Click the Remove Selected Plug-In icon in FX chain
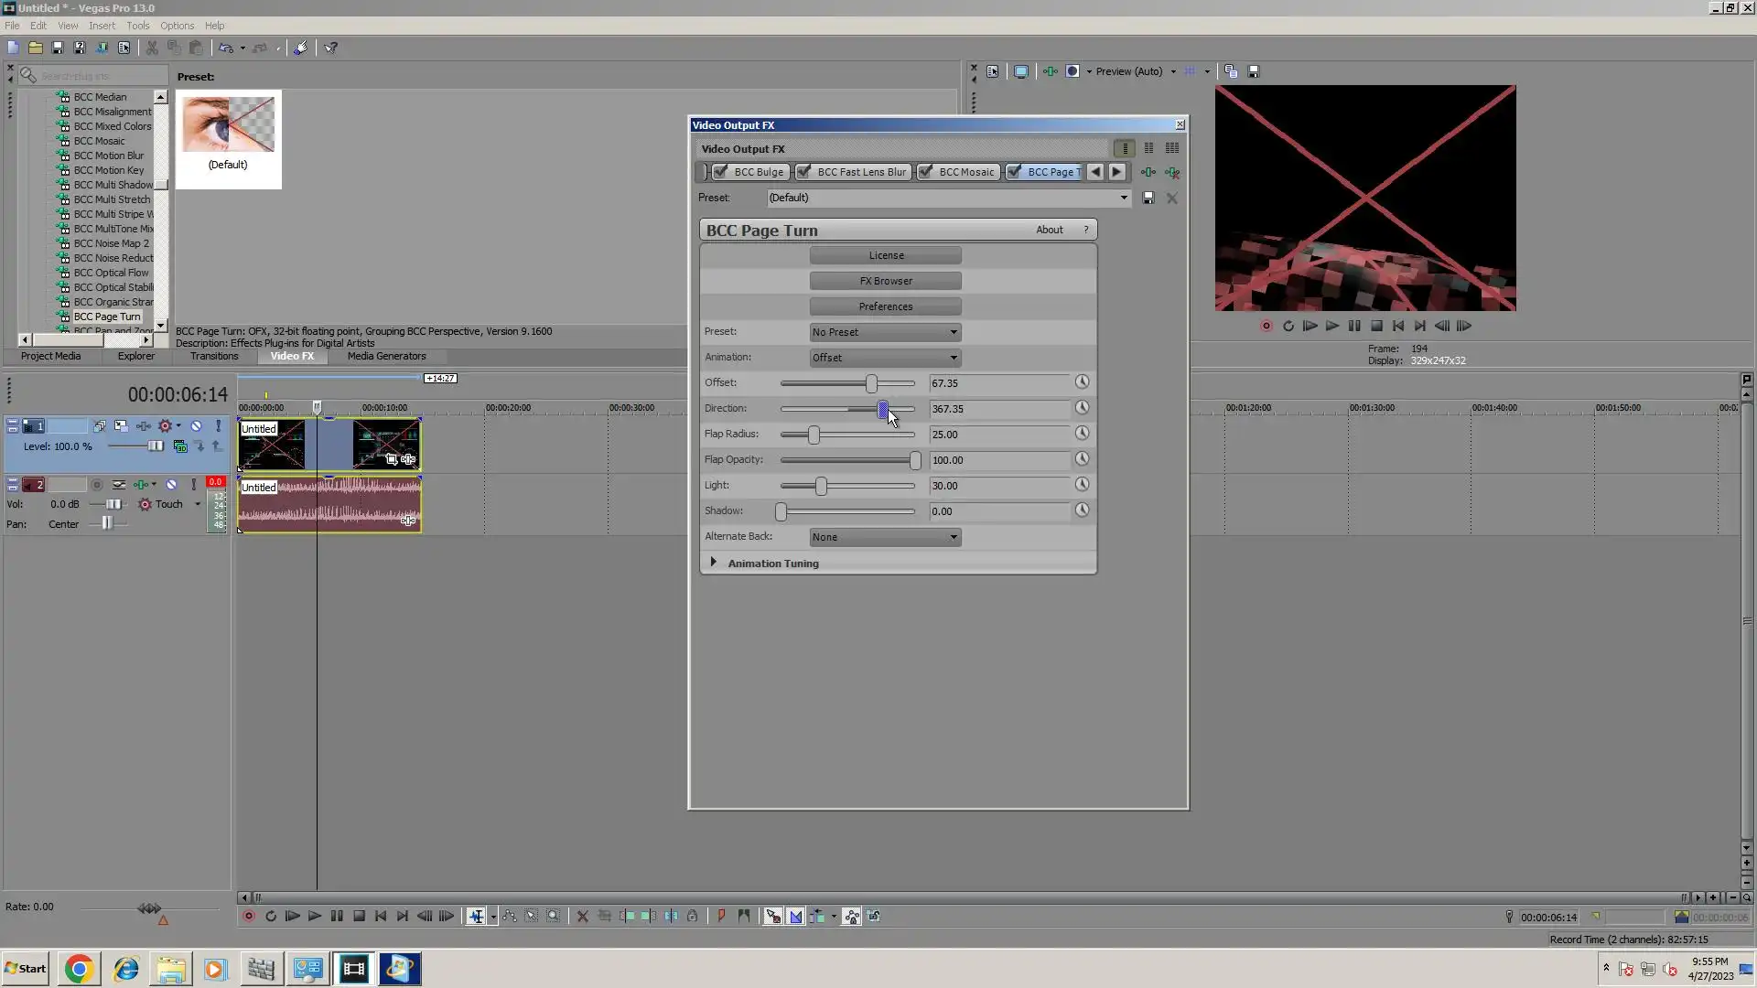This screenshot has width=1757, height=988. [x=1172, y=172]
